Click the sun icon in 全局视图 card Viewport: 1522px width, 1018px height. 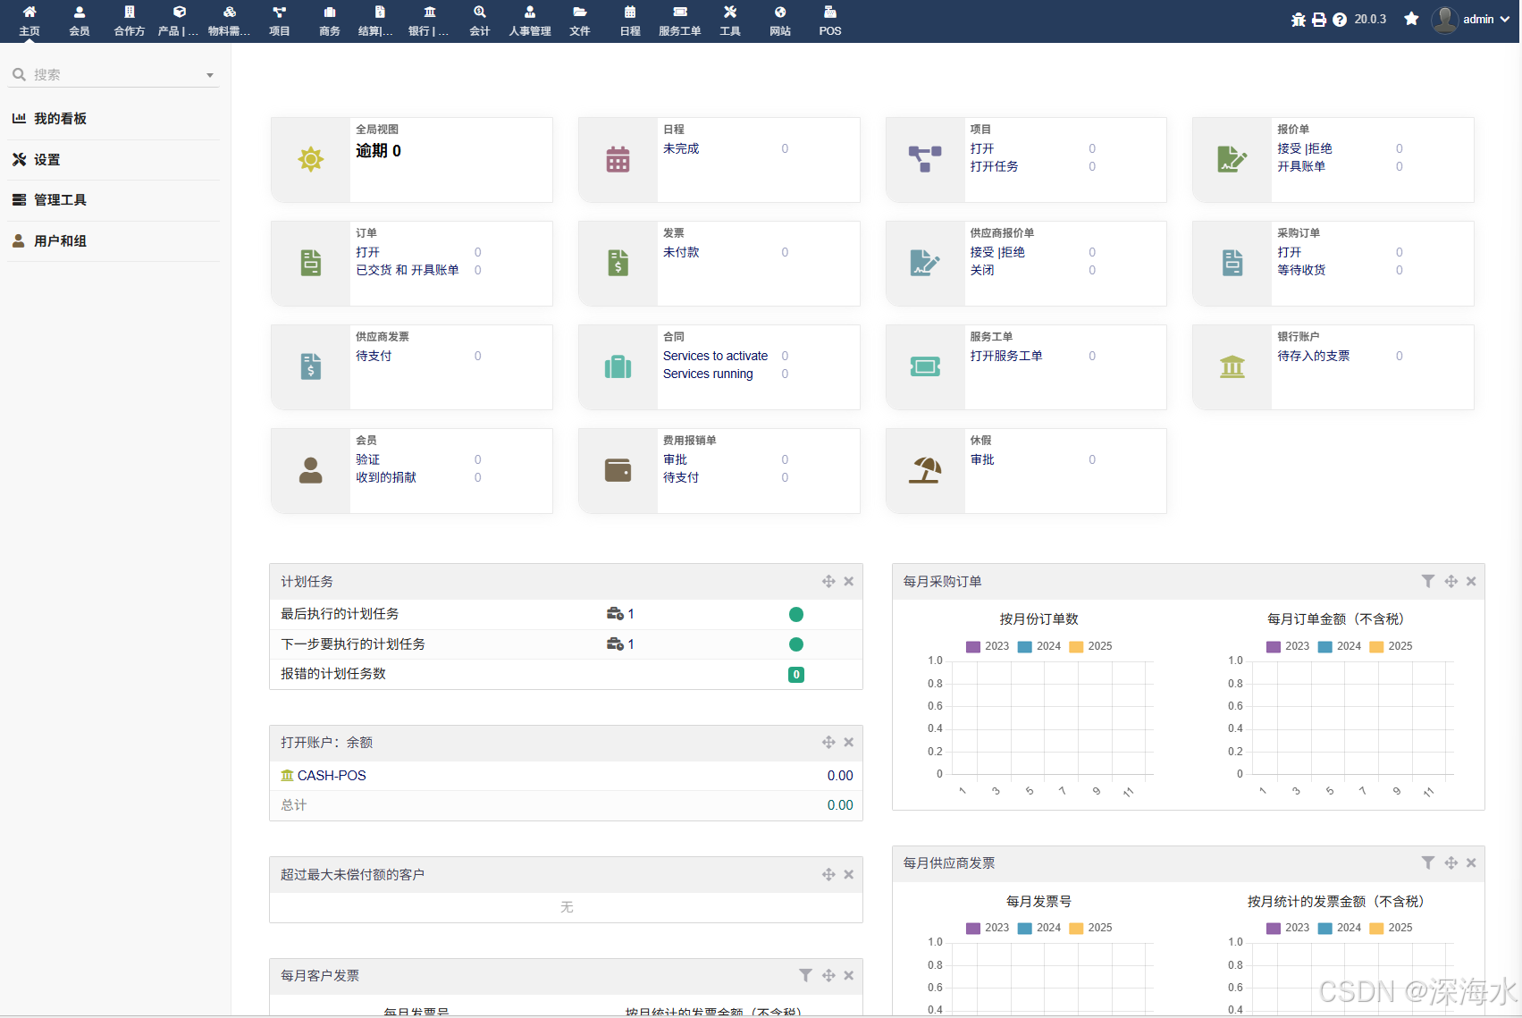click(x=311, y=160)
